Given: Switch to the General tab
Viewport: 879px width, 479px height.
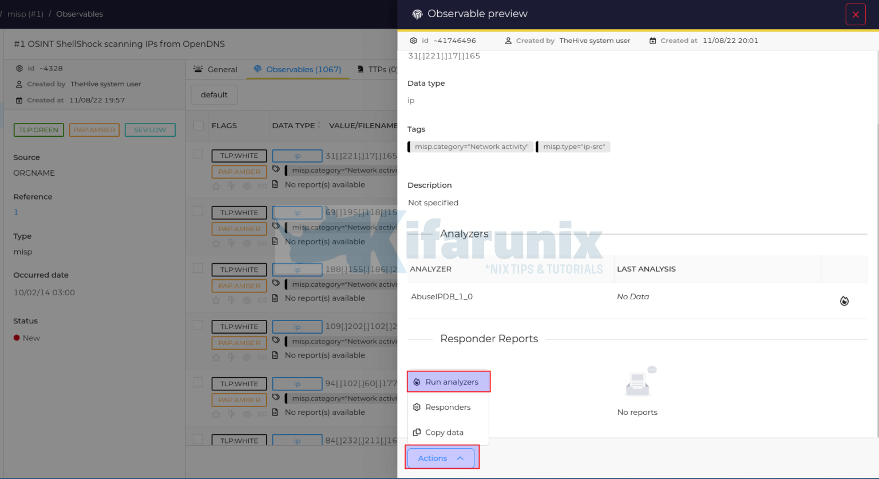Looking at the screenshot, I should point(221,69).
